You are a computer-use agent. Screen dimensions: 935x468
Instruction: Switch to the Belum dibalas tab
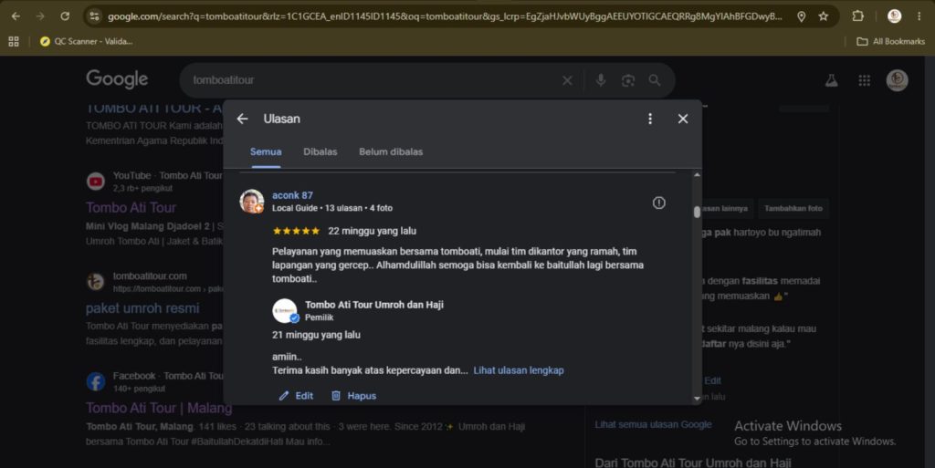point(391,151)
